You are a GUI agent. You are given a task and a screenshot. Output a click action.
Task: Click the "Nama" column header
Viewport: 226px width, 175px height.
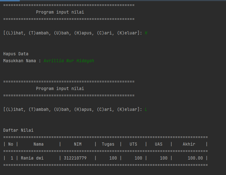tap(39, 144)
